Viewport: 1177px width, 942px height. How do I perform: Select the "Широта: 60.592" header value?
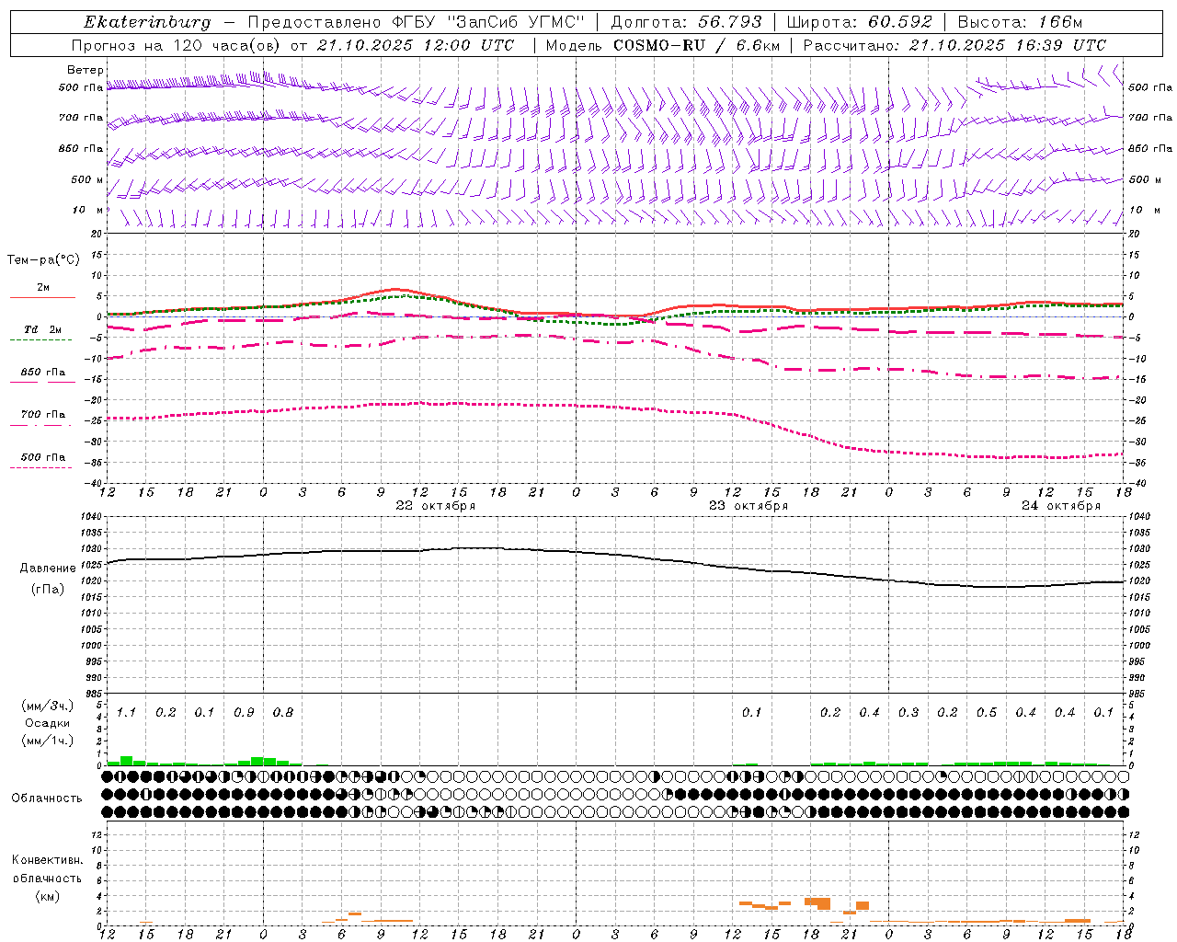point(860,22)
